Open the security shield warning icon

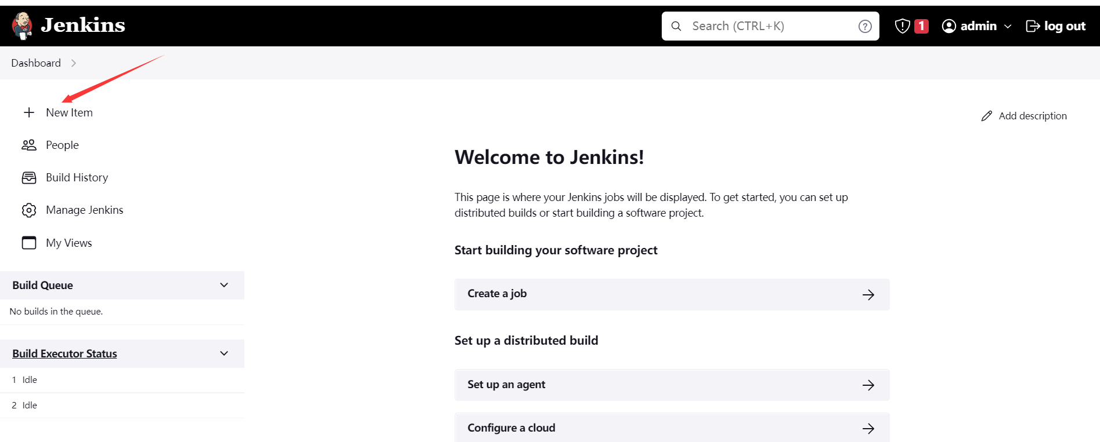(x=902, y=26)
